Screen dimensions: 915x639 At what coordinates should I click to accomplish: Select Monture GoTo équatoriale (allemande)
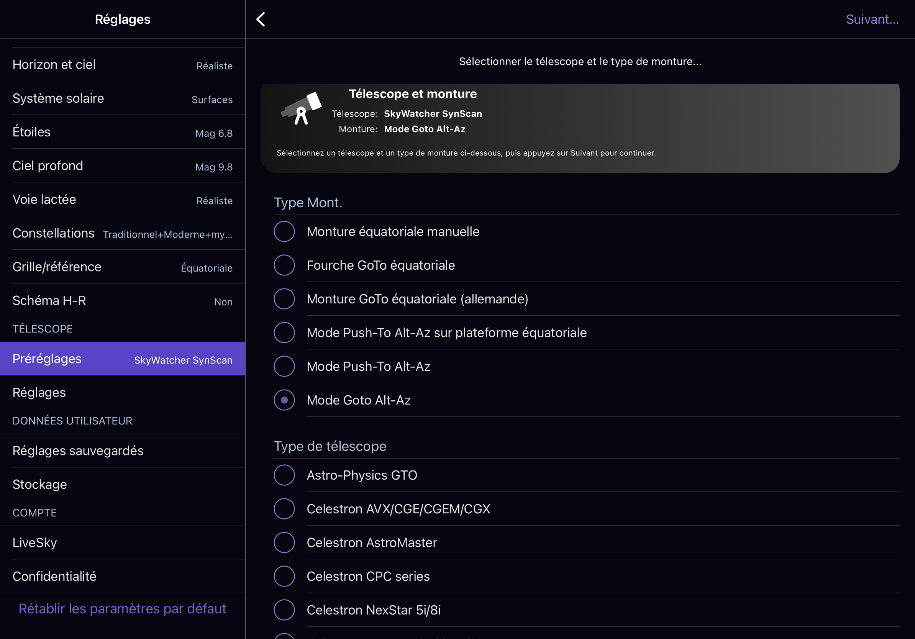(284, 299)
